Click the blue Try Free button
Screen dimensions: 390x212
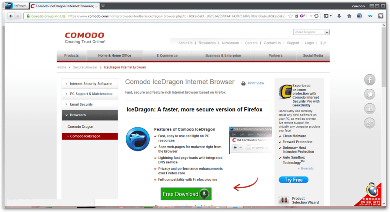point(294,179)
